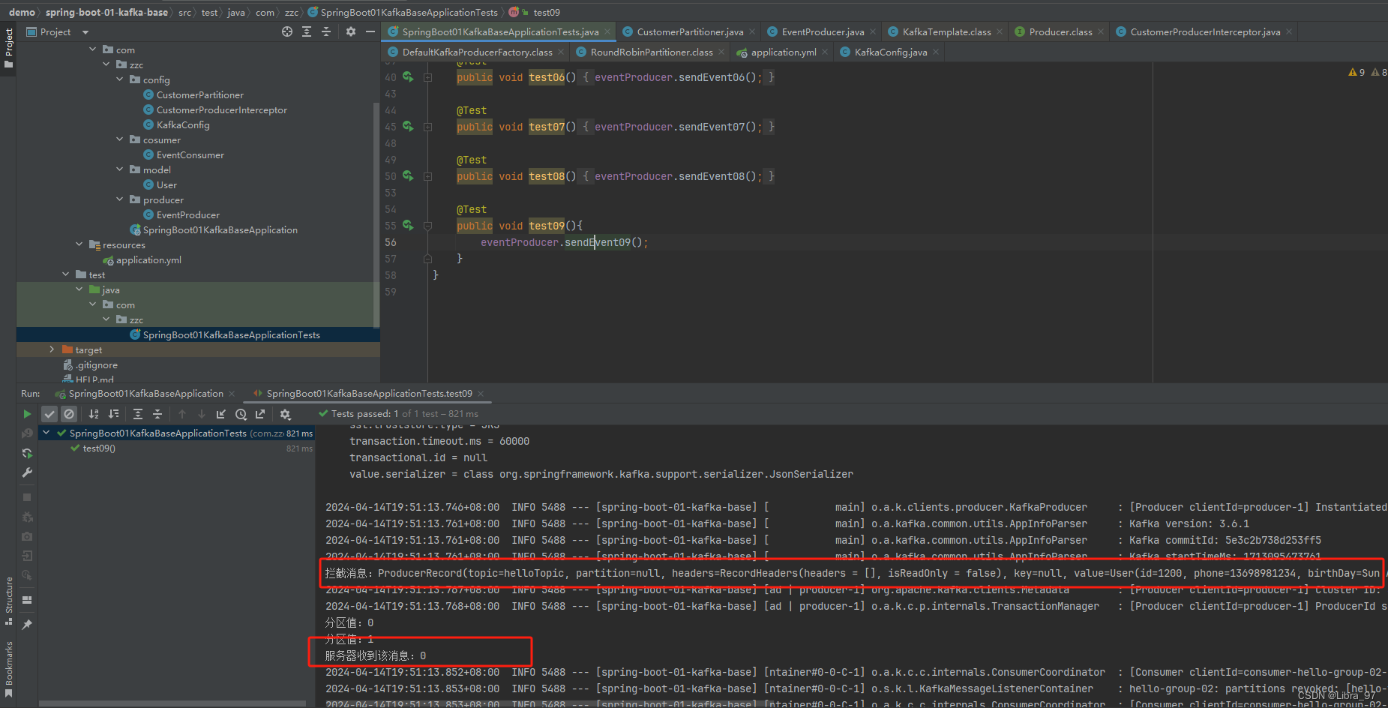1388x708 pixels.
Task: Click the Project tree vertical scrollbar
Action: [x=376, y=214]
